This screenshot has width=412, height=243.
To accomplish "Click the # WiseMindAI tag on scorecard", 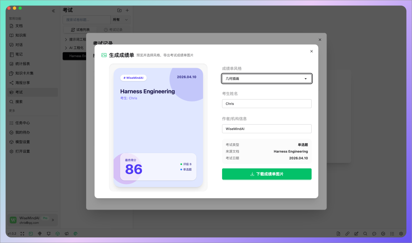I will (134, 78).
